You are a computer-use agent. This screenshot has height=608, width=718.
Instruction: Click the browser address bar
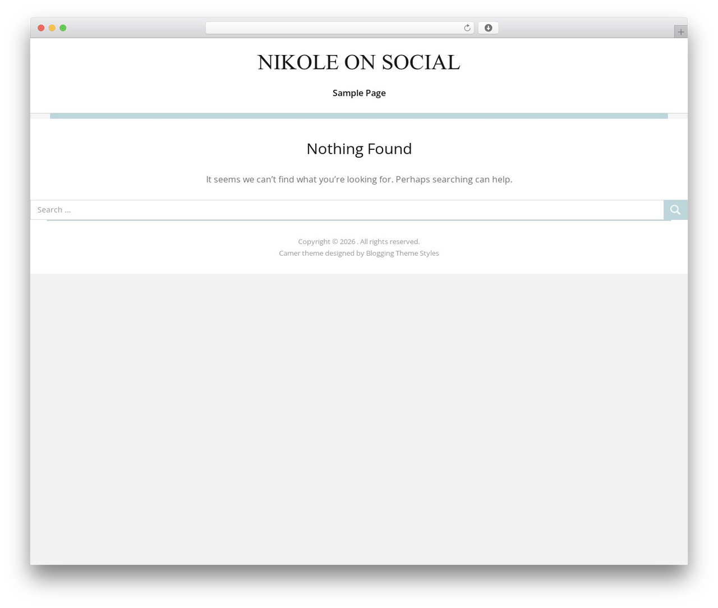click(x=339, y=28)
